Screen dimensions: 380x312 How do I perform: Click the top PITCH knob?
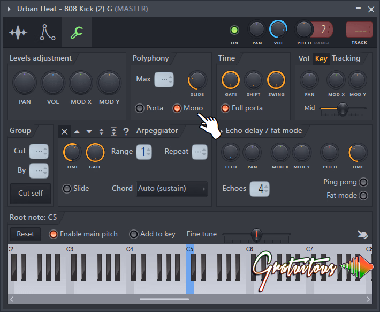pos(303,29)
